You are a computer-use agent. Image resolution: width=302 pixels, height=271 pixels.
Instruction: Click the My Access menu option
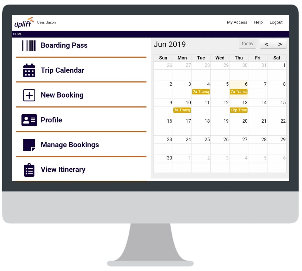237,22
